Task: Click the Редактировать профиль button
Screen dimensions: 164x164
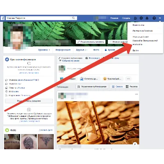Action: 91,42
